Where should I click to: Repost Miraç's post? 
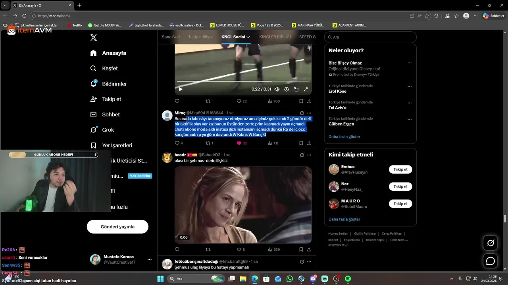point(209,143)
